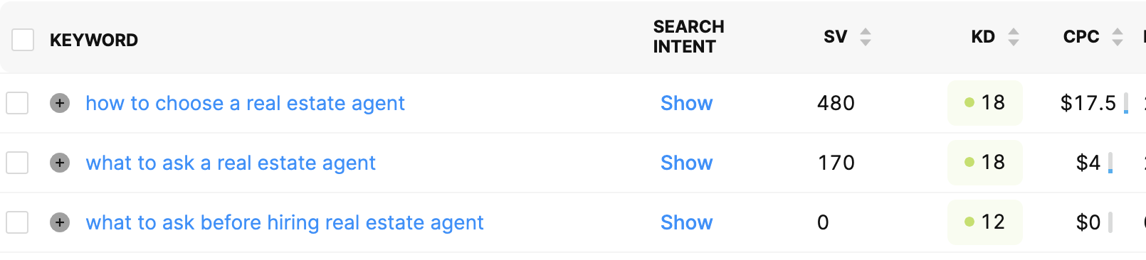Show search intent for the third keyword row
Viewport: 1146px width, 260px height.
pyautogui.click(x=686, y=222)
